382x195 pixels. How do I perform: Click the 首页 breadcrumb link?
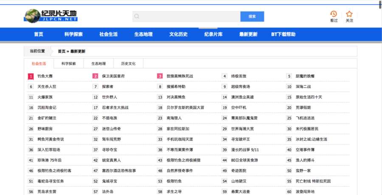pos(62,51)
